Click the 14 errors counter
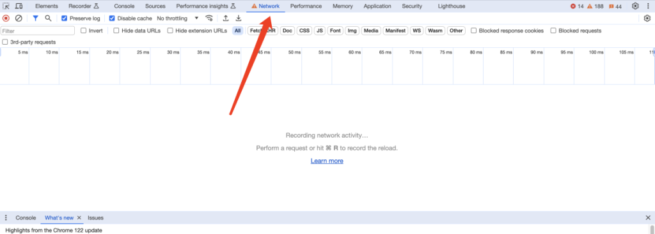Image resolution: width=655 pixels, height=234 pixels. [x=577, y=6]
